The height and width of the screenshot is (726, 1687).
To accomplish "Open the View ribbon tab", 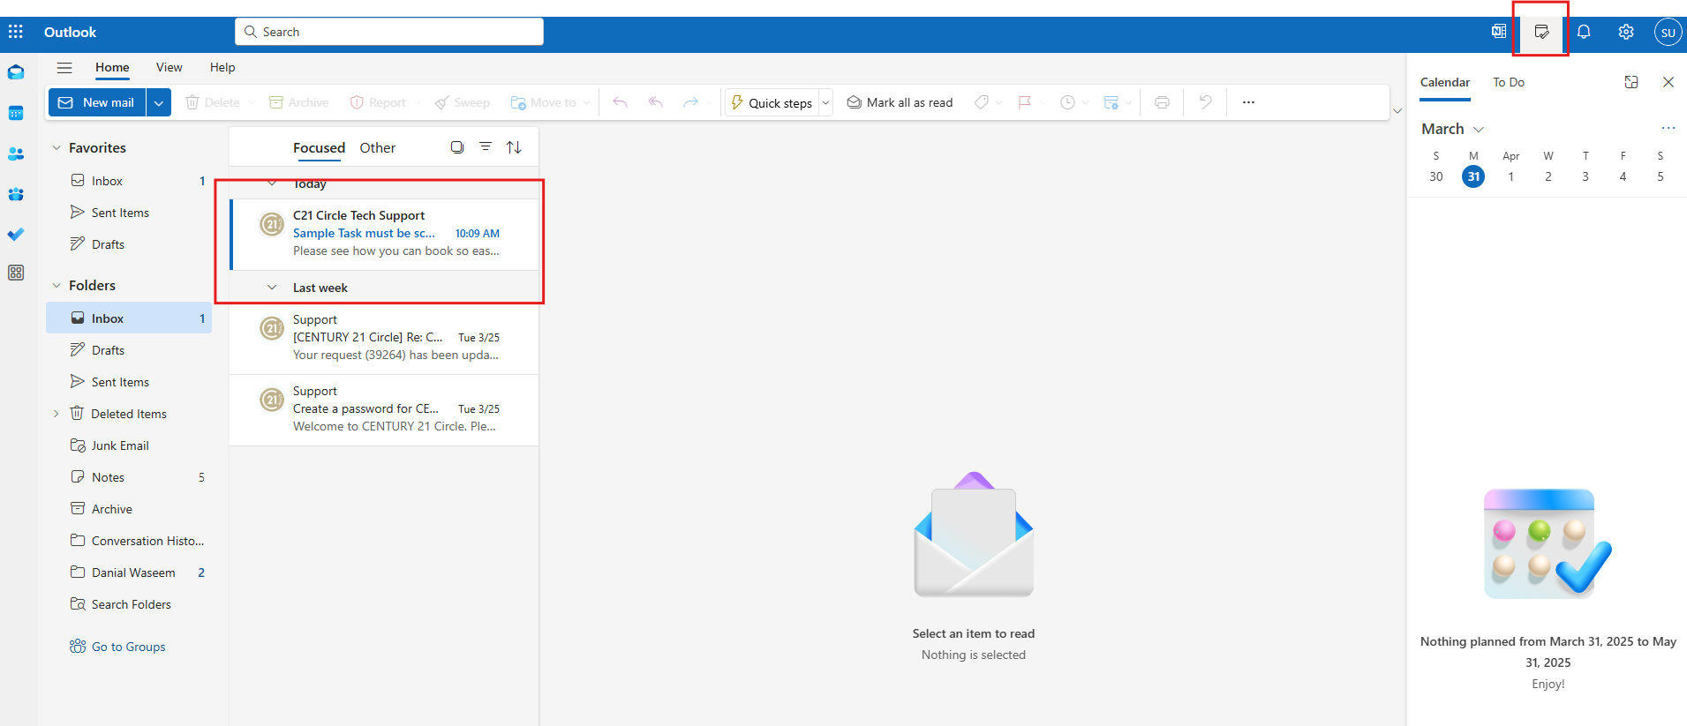I will 169,68.
